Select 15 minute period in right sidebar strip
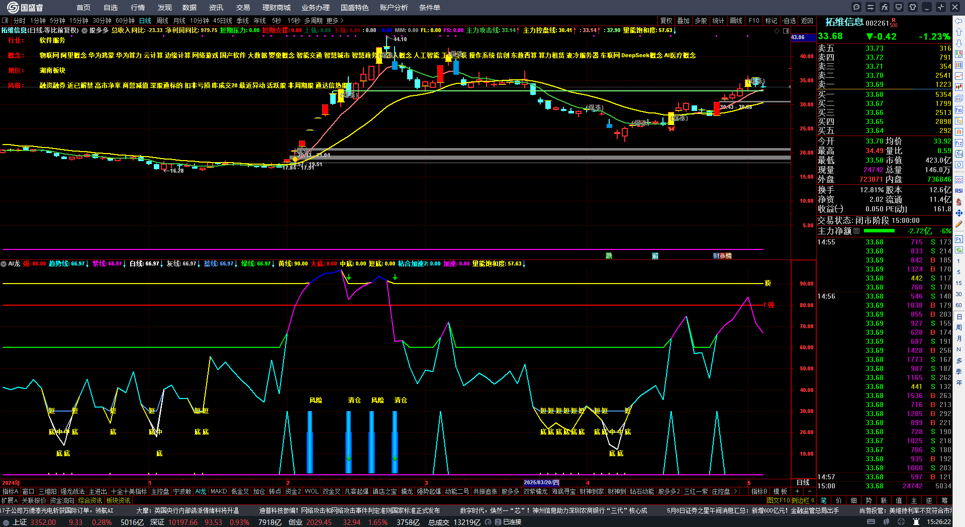The width and height of the screenshot is (965, 527). point(959,283)
